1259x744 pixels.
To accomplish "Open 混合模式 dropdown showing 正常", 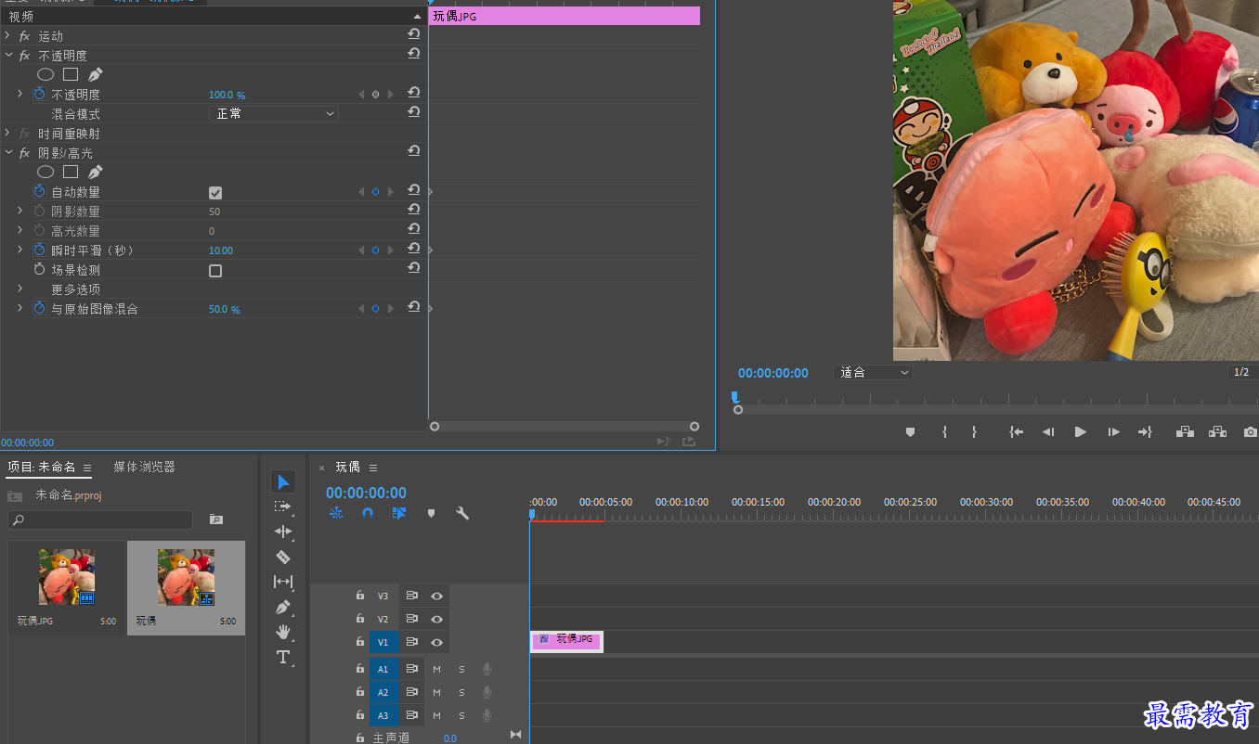I will point(274,114).
